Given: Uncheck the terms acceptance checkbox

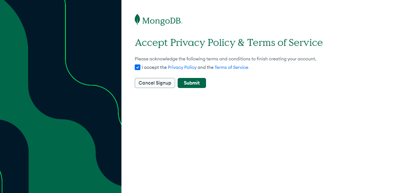Looking at the screenshot, I should click(x=138, y=67).
